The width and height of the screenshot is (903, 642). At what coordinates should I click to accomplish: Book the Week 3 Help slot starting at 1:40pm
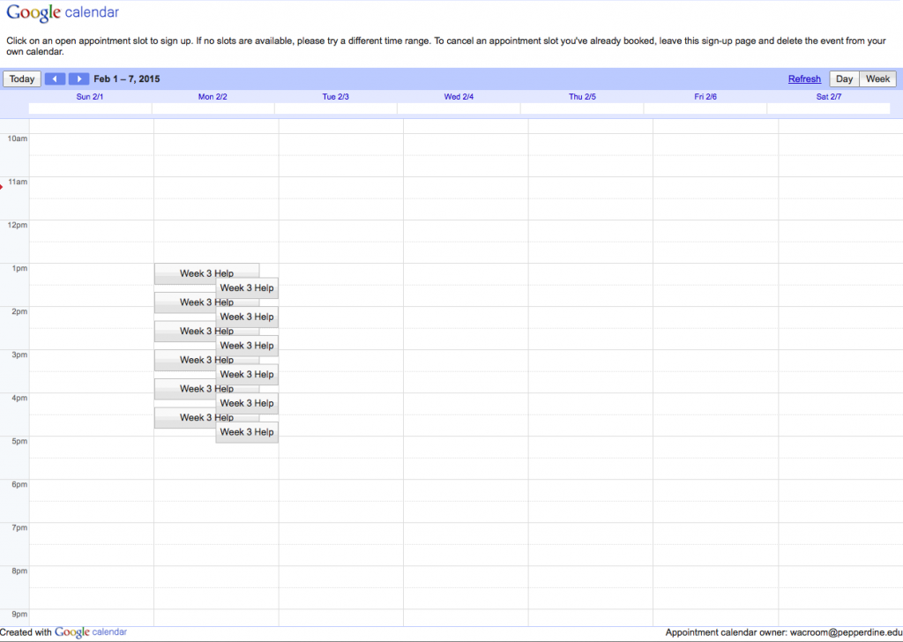[x=206, y=302]
